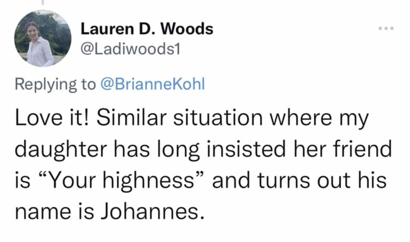Click Lauren D. Woods' profile picture
This screenshot has height=242, width=410.
42,38
